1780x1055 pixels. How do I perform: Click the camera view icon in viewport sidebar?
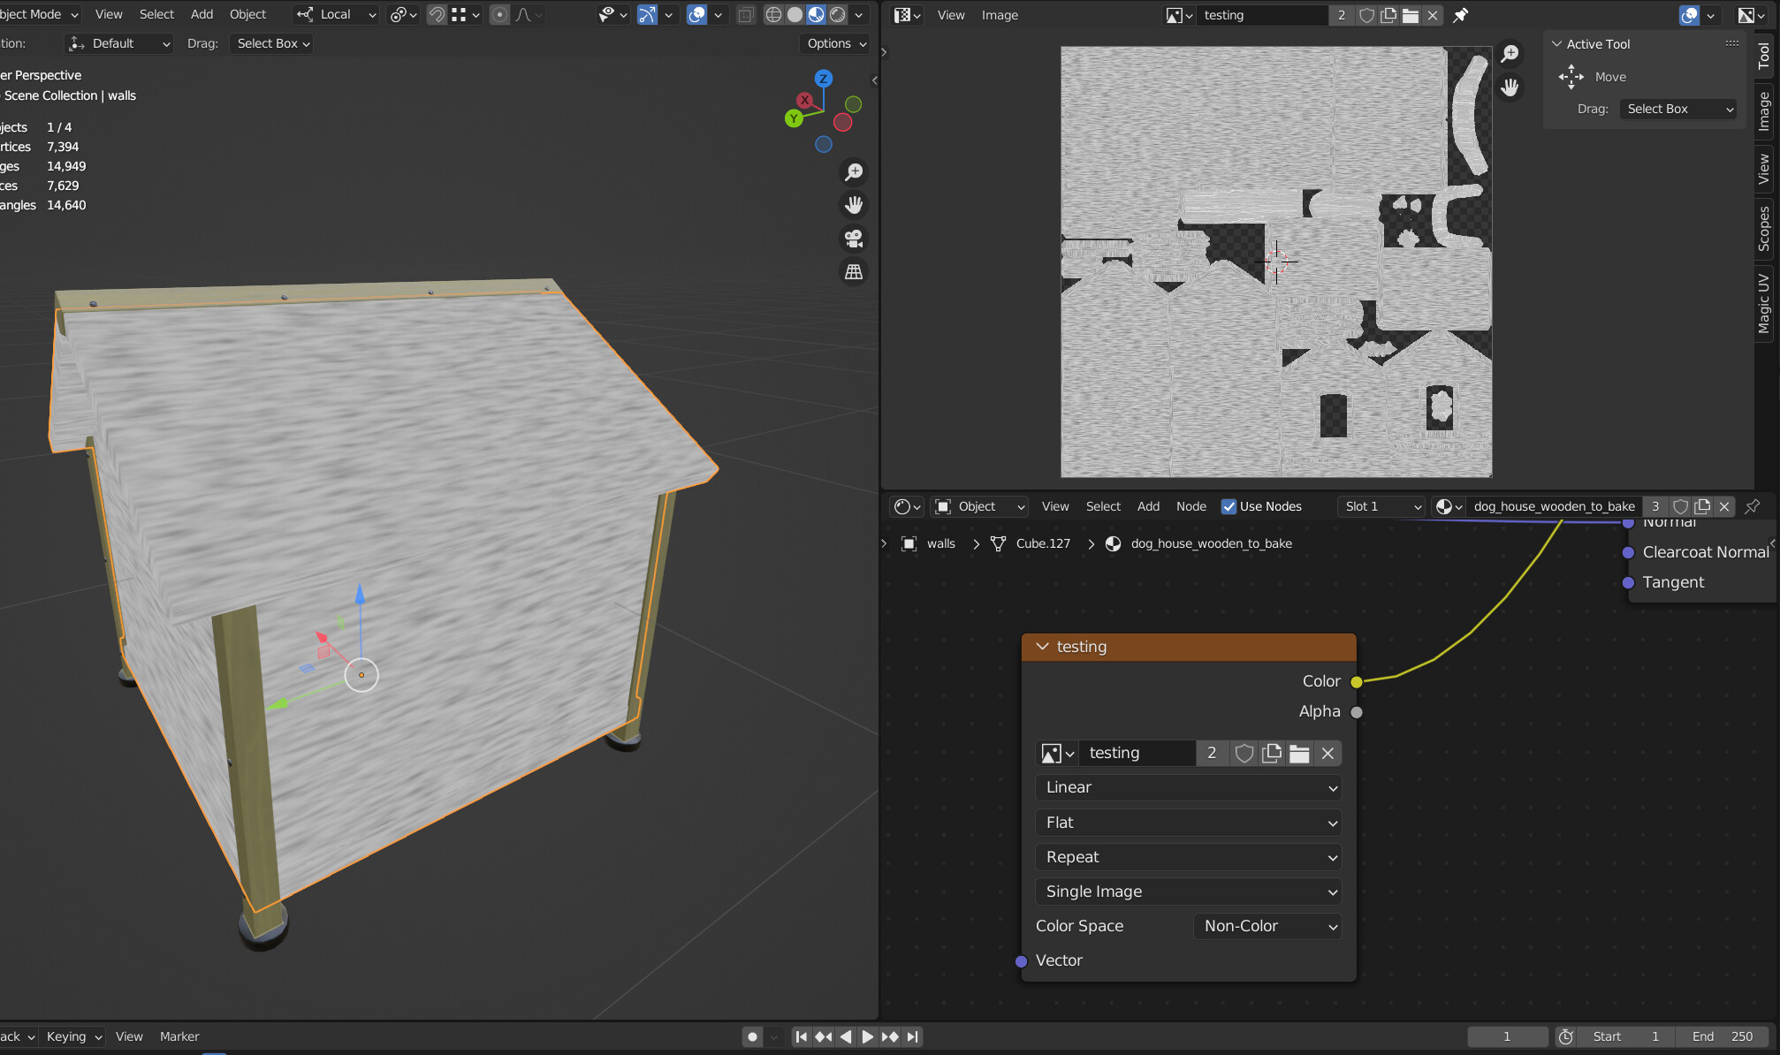853,238
